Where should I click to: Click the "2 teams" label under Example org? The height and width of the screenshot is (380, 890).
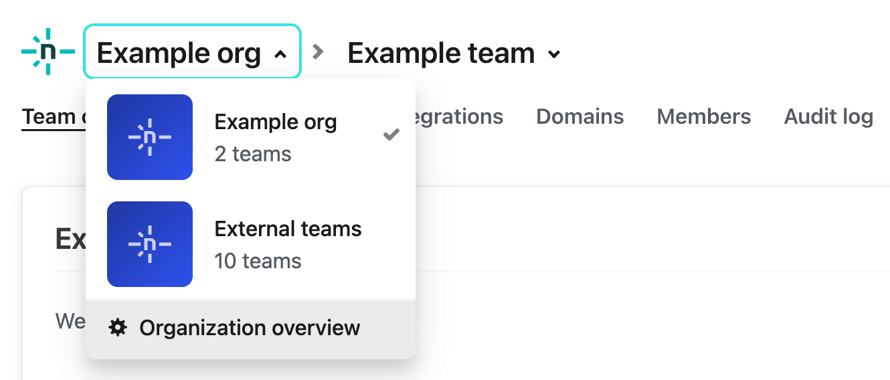253,154
